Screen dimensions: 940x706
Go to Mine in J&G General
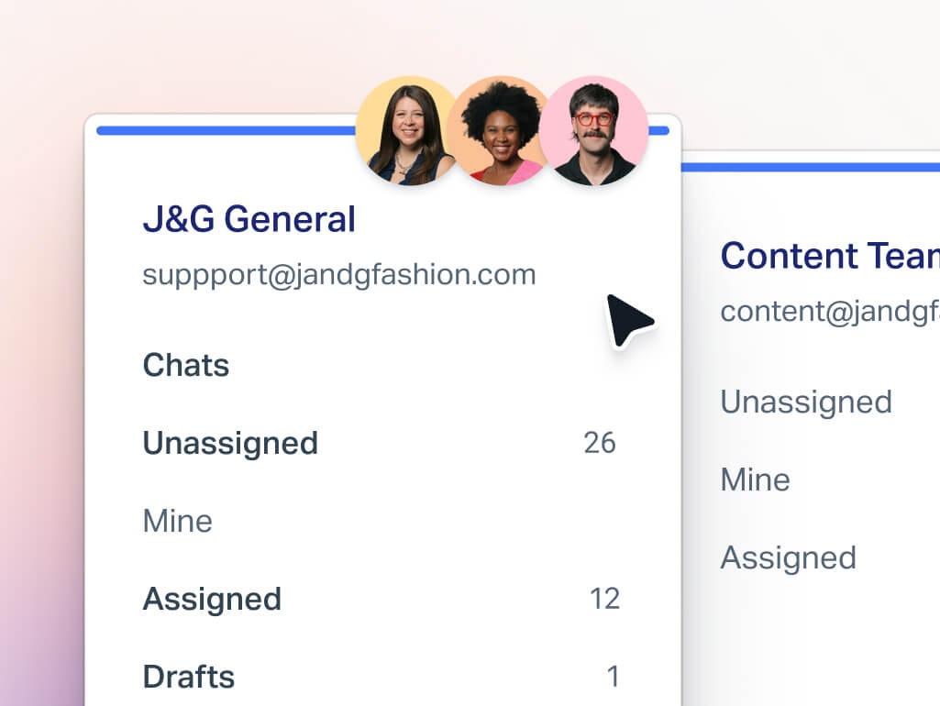coord(178,521)
